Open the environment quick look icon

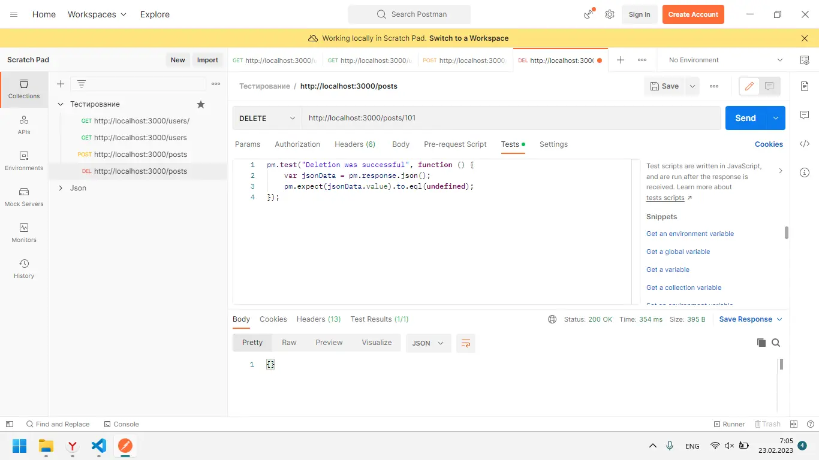(x=805, y=60)
